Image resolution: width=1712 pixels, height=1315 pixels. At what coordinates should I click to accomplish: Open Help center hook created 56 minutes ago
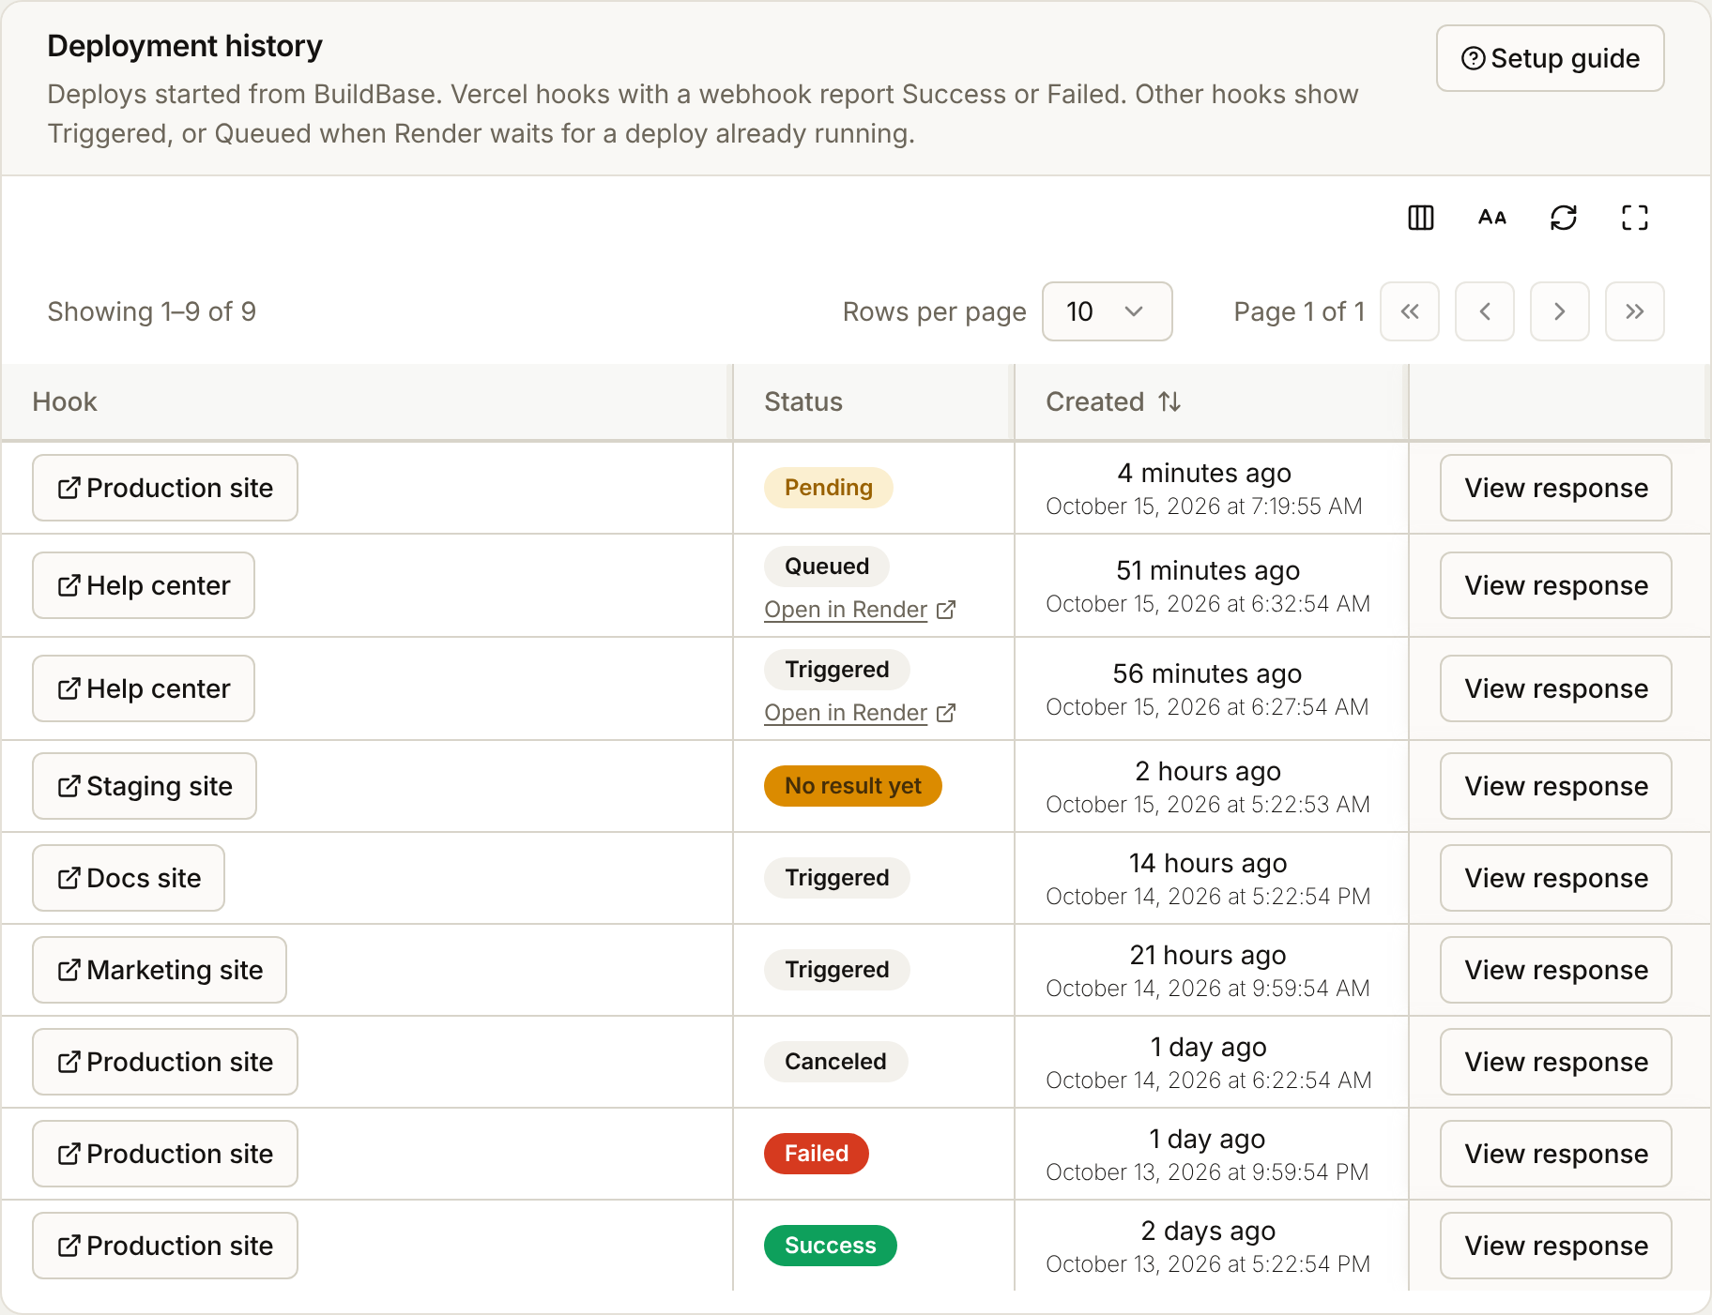[x=144, y=688]
